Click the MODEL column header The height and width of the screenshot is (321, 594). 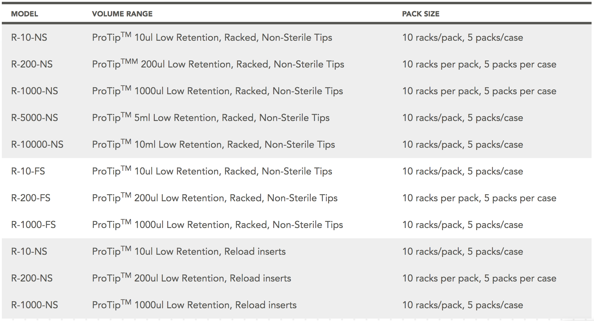tap(25, 14)
